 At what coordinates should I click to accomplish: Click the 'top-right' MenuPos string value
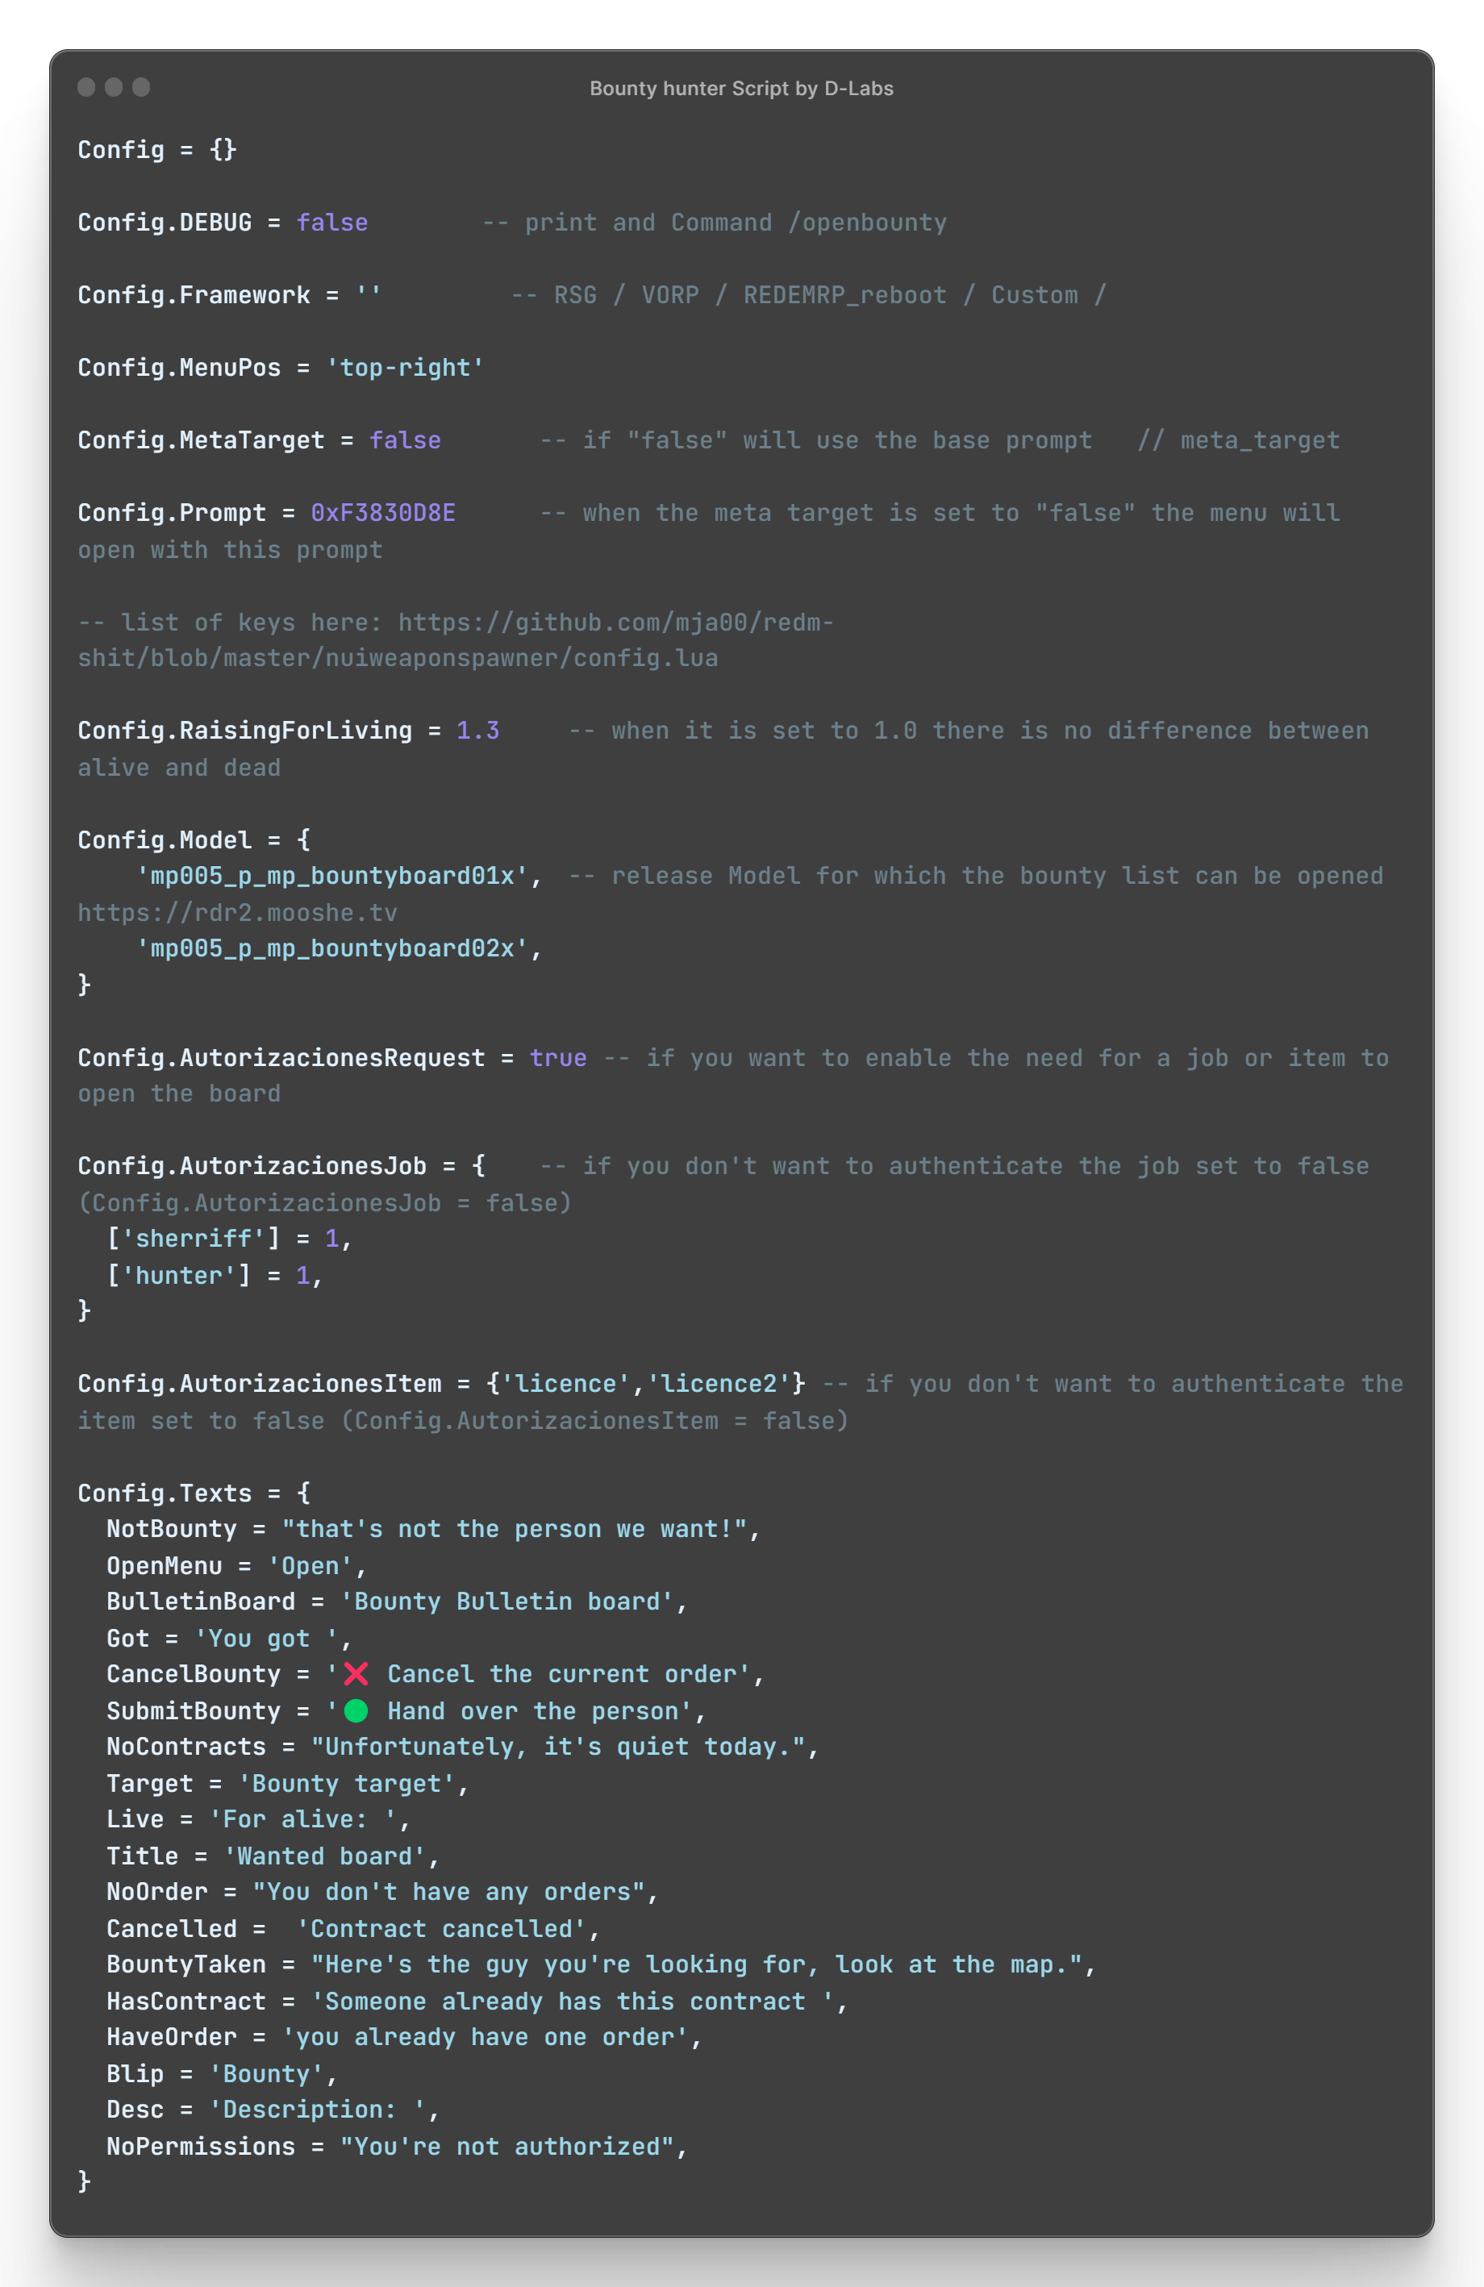click(x=406, y=368)
